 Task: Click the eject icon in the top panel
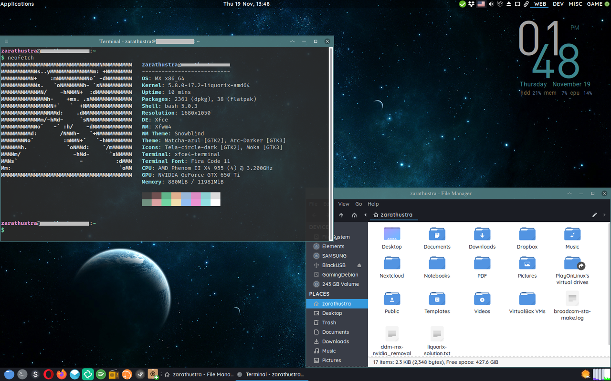point(509,4)
